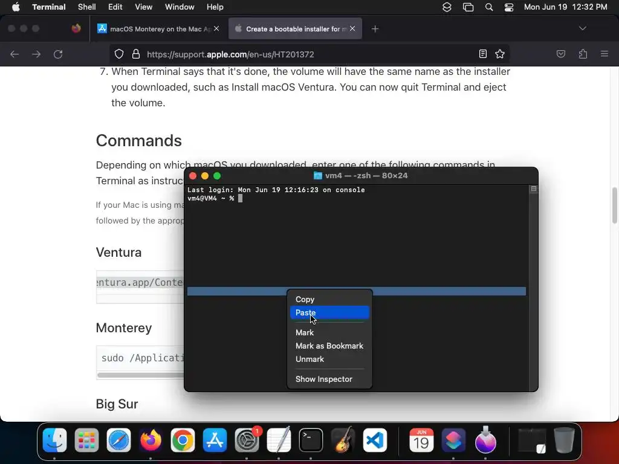Click the Monterey code block horizontal scrollbar
This screenshot has width=619, height=464.
(x=140, y=375)
